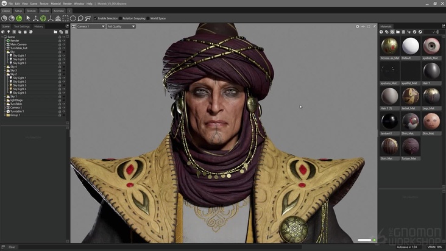Enable Rotation Snapping checkbox
This screenshot has width=446, height=251.
pos(121,18)
